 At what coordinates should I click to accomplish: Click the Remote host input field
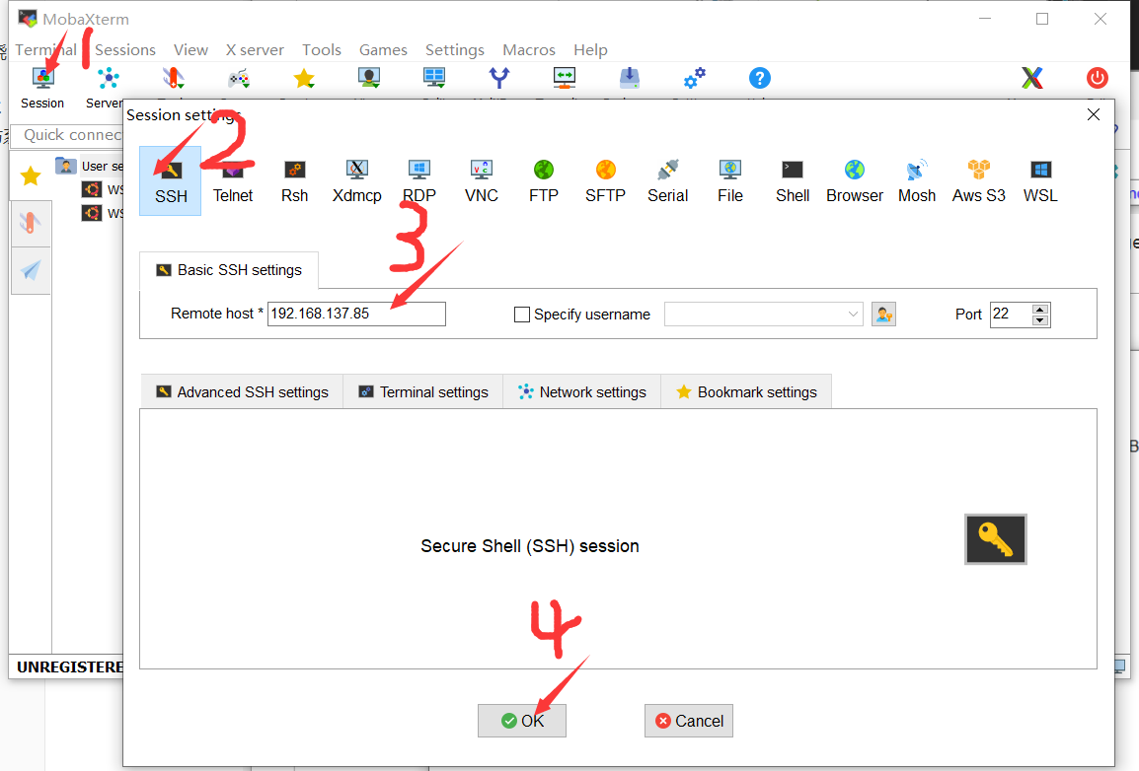coord(356,314)
